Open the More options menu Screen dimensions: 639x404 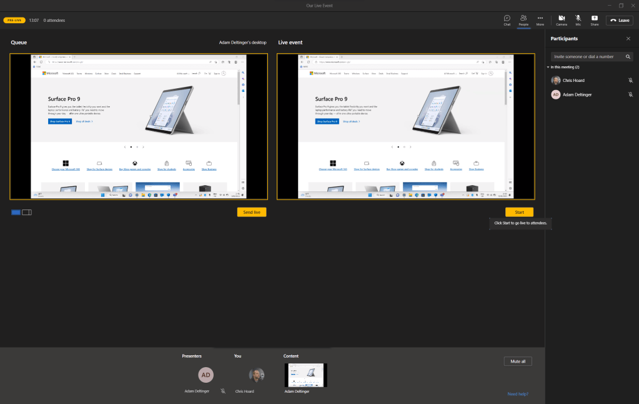point(540,20)
